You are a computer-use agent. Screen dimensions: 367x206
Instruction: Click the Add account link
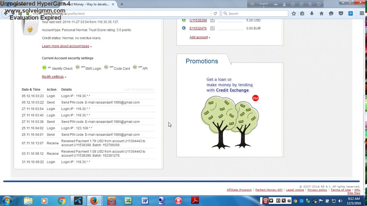click(x=198, y=37)
